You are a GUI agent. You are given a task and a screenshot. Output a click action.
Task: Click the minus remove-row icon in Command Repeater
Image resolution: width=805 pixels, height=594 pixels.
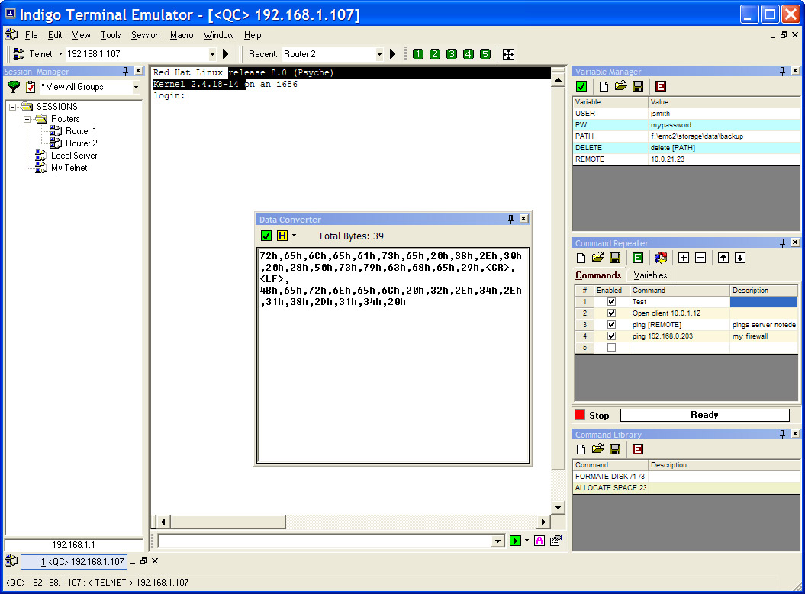coord(700,258)
